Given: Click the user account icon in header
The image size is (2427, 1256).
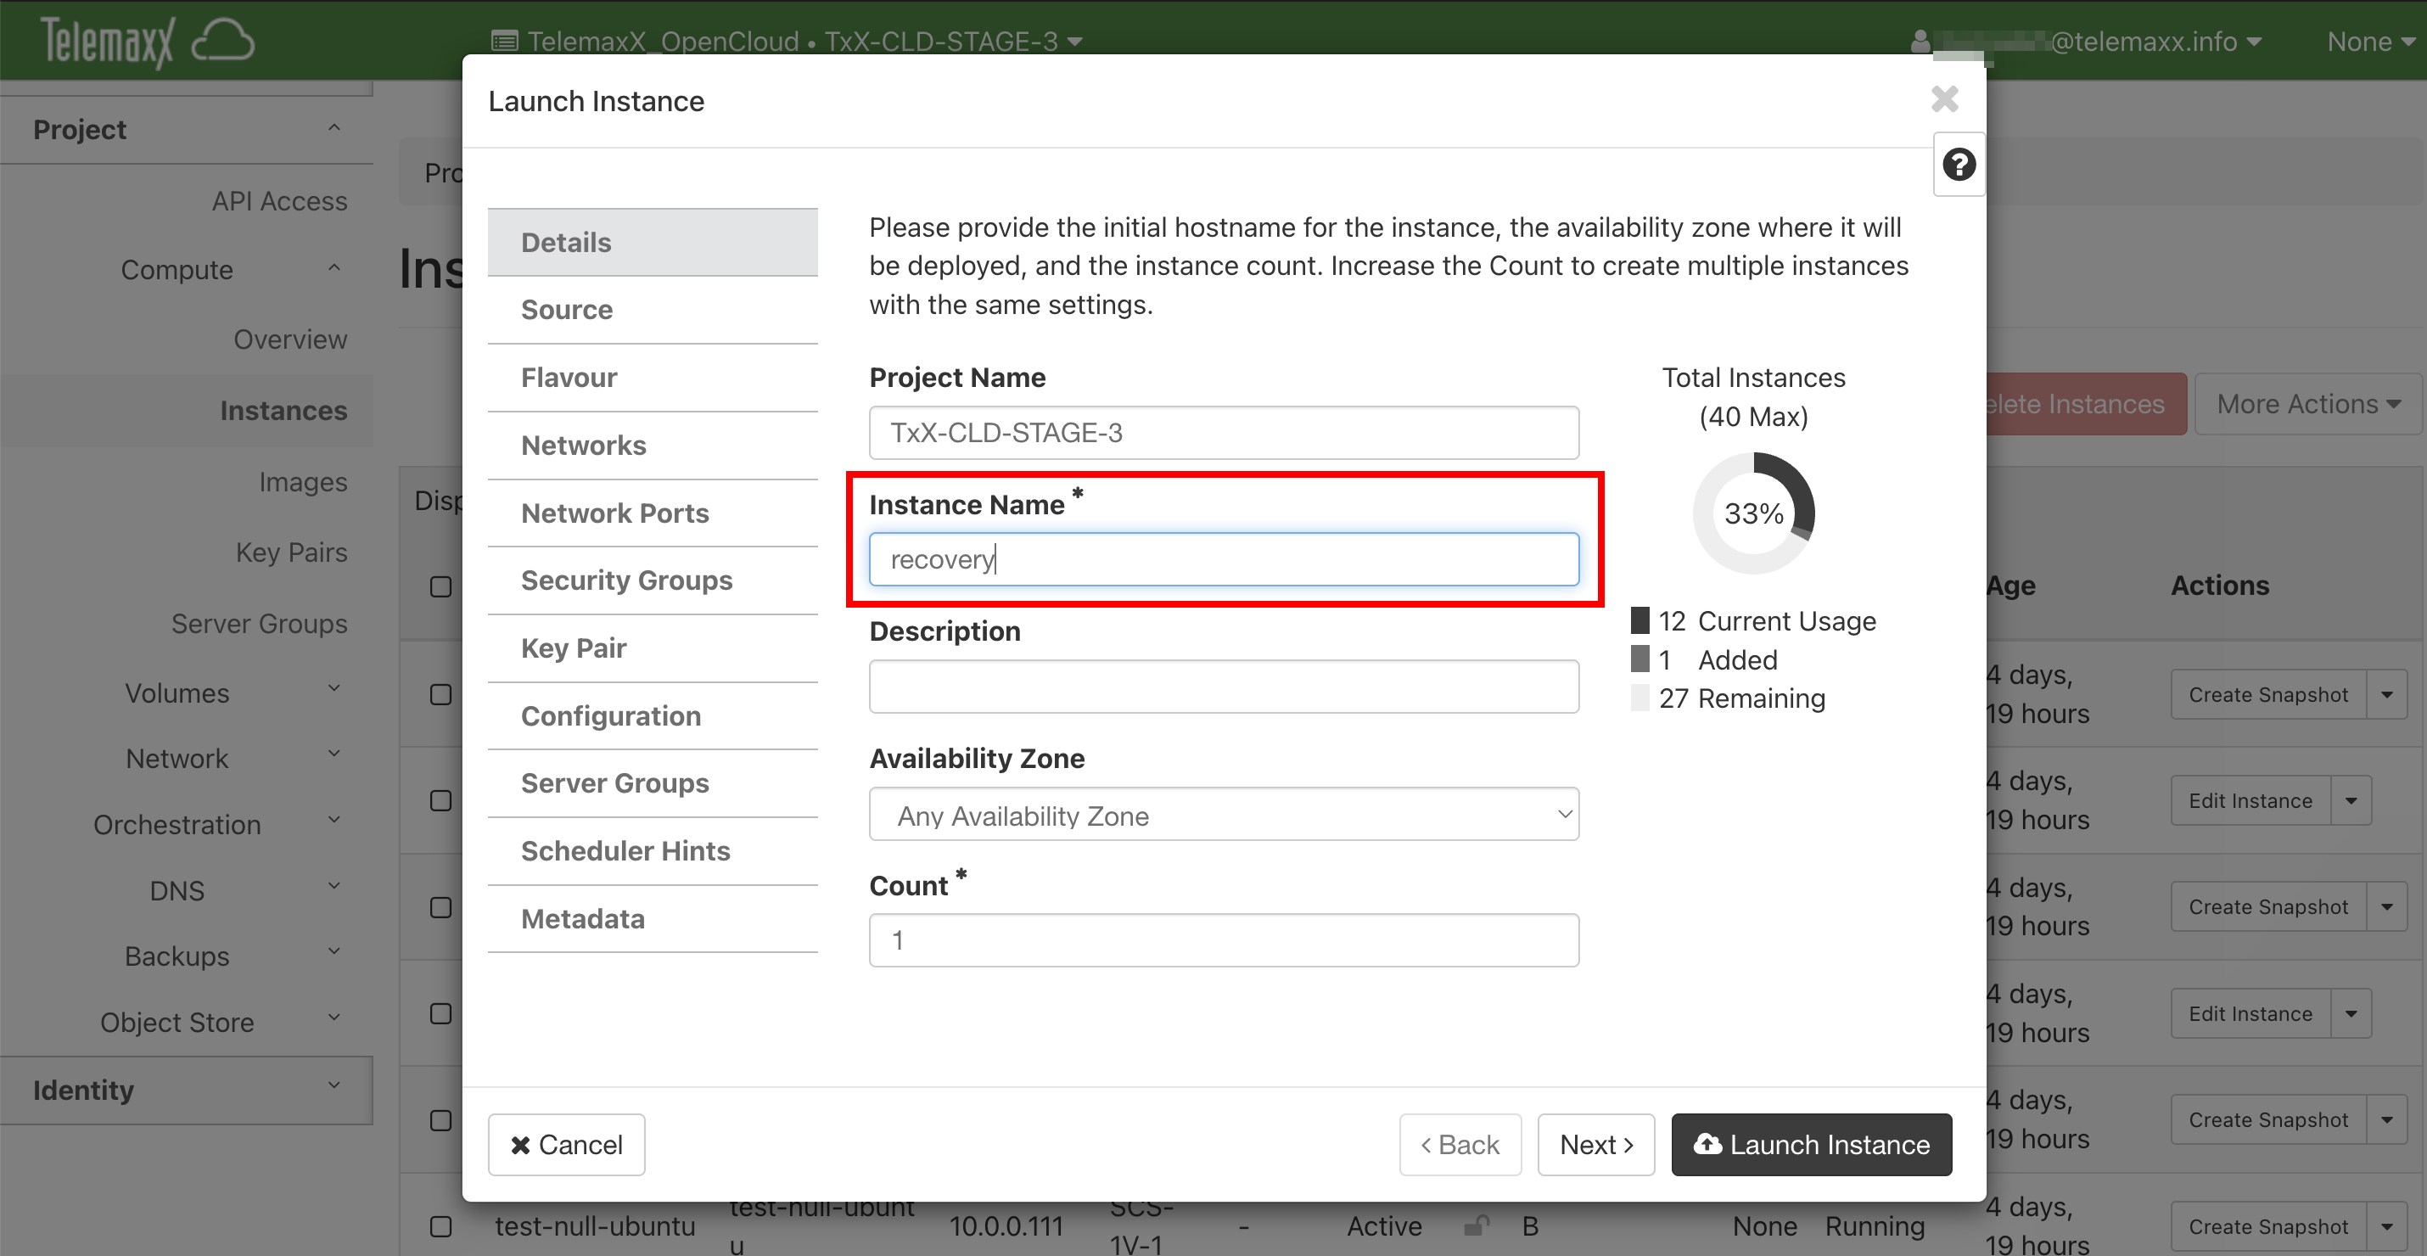Looking at the screenshot, I should click(x=1920, y=42).
